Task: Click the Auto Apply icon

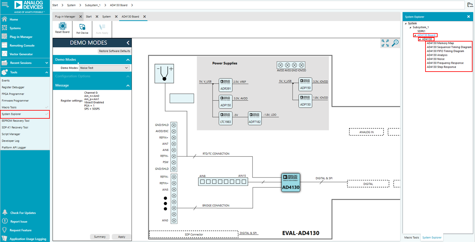Action: click(102, 27)
